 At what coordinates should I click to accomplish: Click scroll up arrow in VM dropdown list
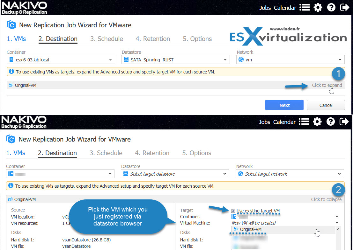click(x=338, y=229)
